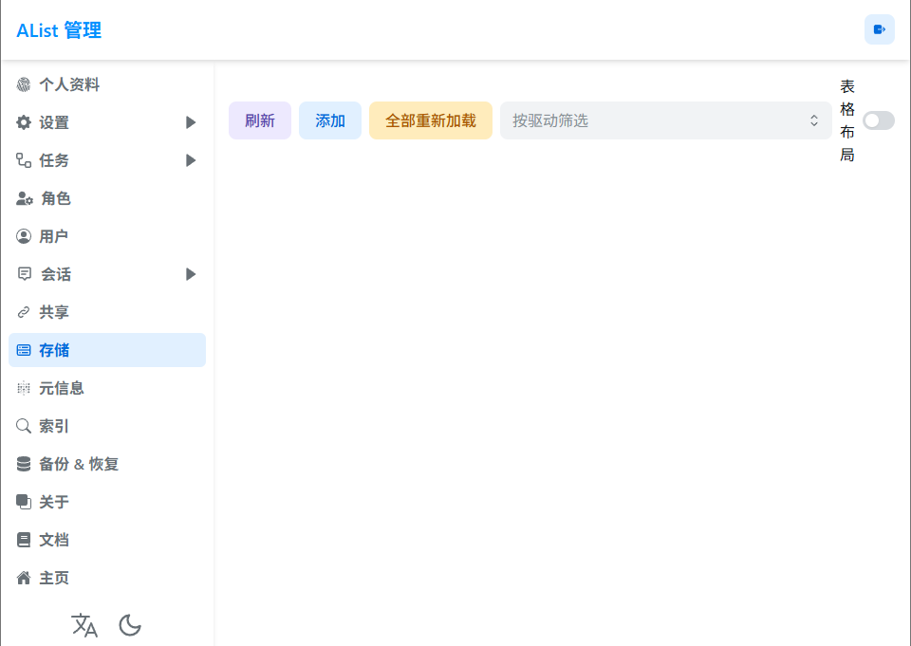Viewport: 911px width, 646px height.
Task: Click the about icon beside 关于
Action: point(23,502)
